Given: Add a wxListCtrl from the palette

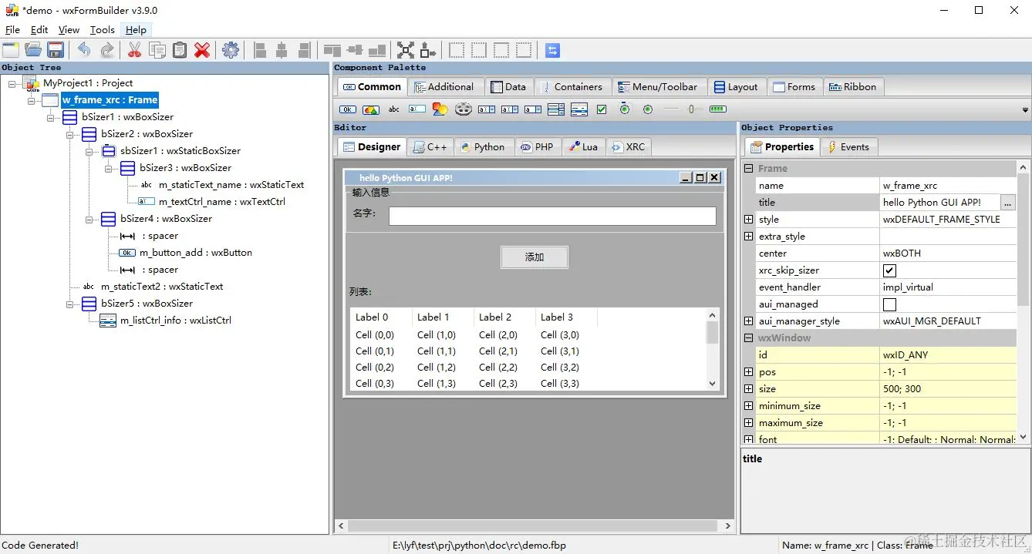Looking at the screenshot, I should coord(579,109).
